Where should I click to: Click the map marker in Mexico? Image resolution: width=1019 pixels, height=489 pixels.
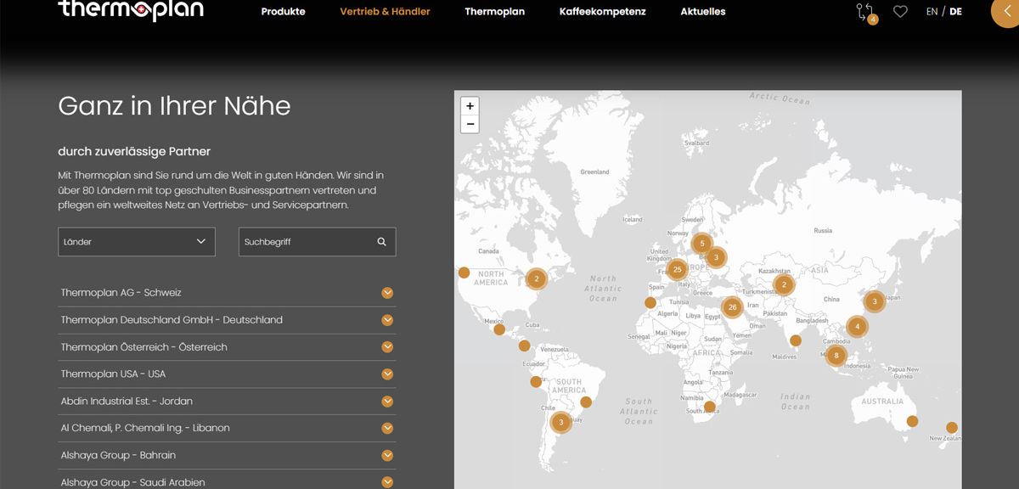(x=499, y=329)
